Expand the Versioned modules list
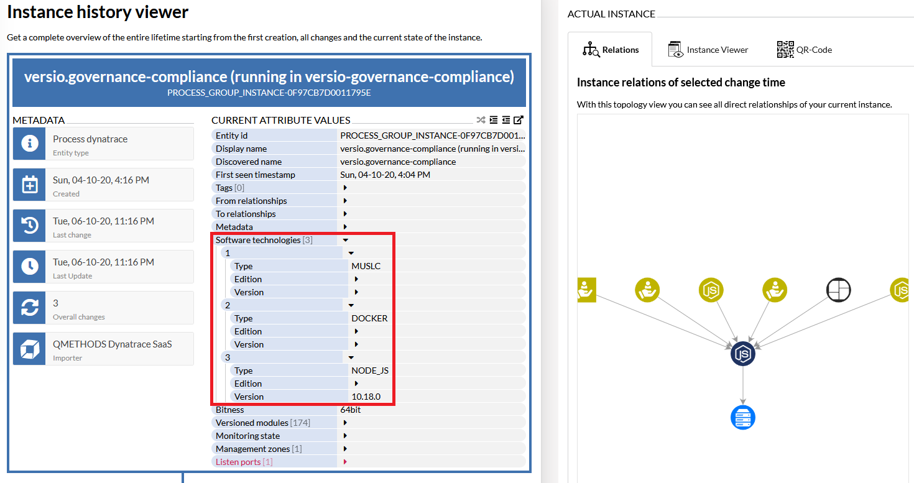This screenshot has width=914, height=483. pyautogui.click(x=345, y=423)
